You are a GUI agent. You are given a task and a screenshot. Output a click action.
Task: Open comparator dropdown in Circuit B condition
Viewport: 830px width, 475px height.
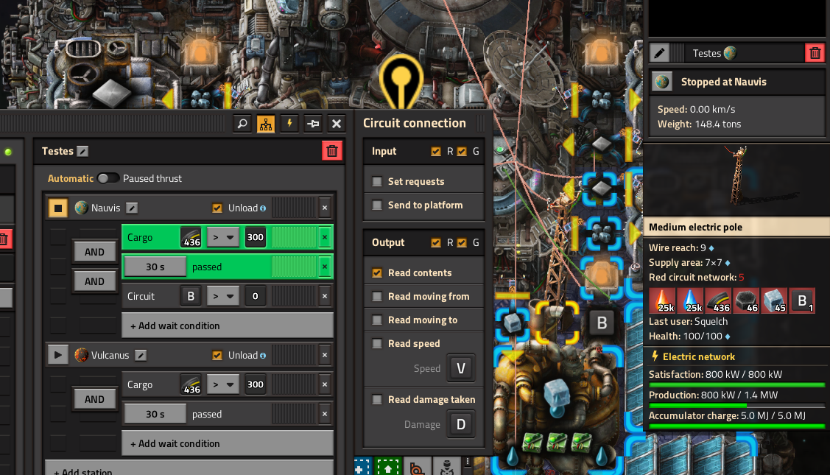point(222,297)
